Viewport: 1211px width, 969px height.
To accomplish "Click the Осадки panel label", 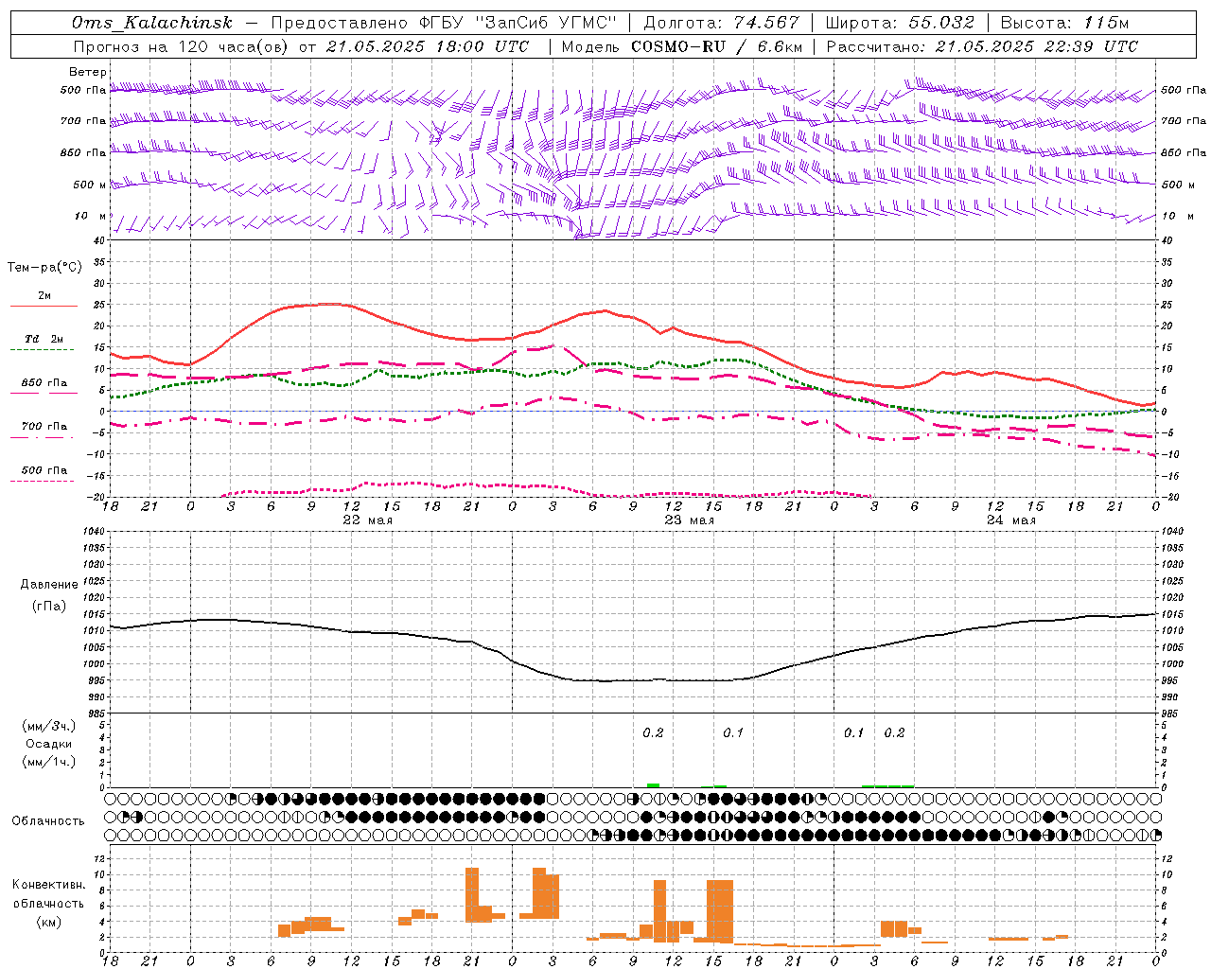I will click(x=48, y=744).
